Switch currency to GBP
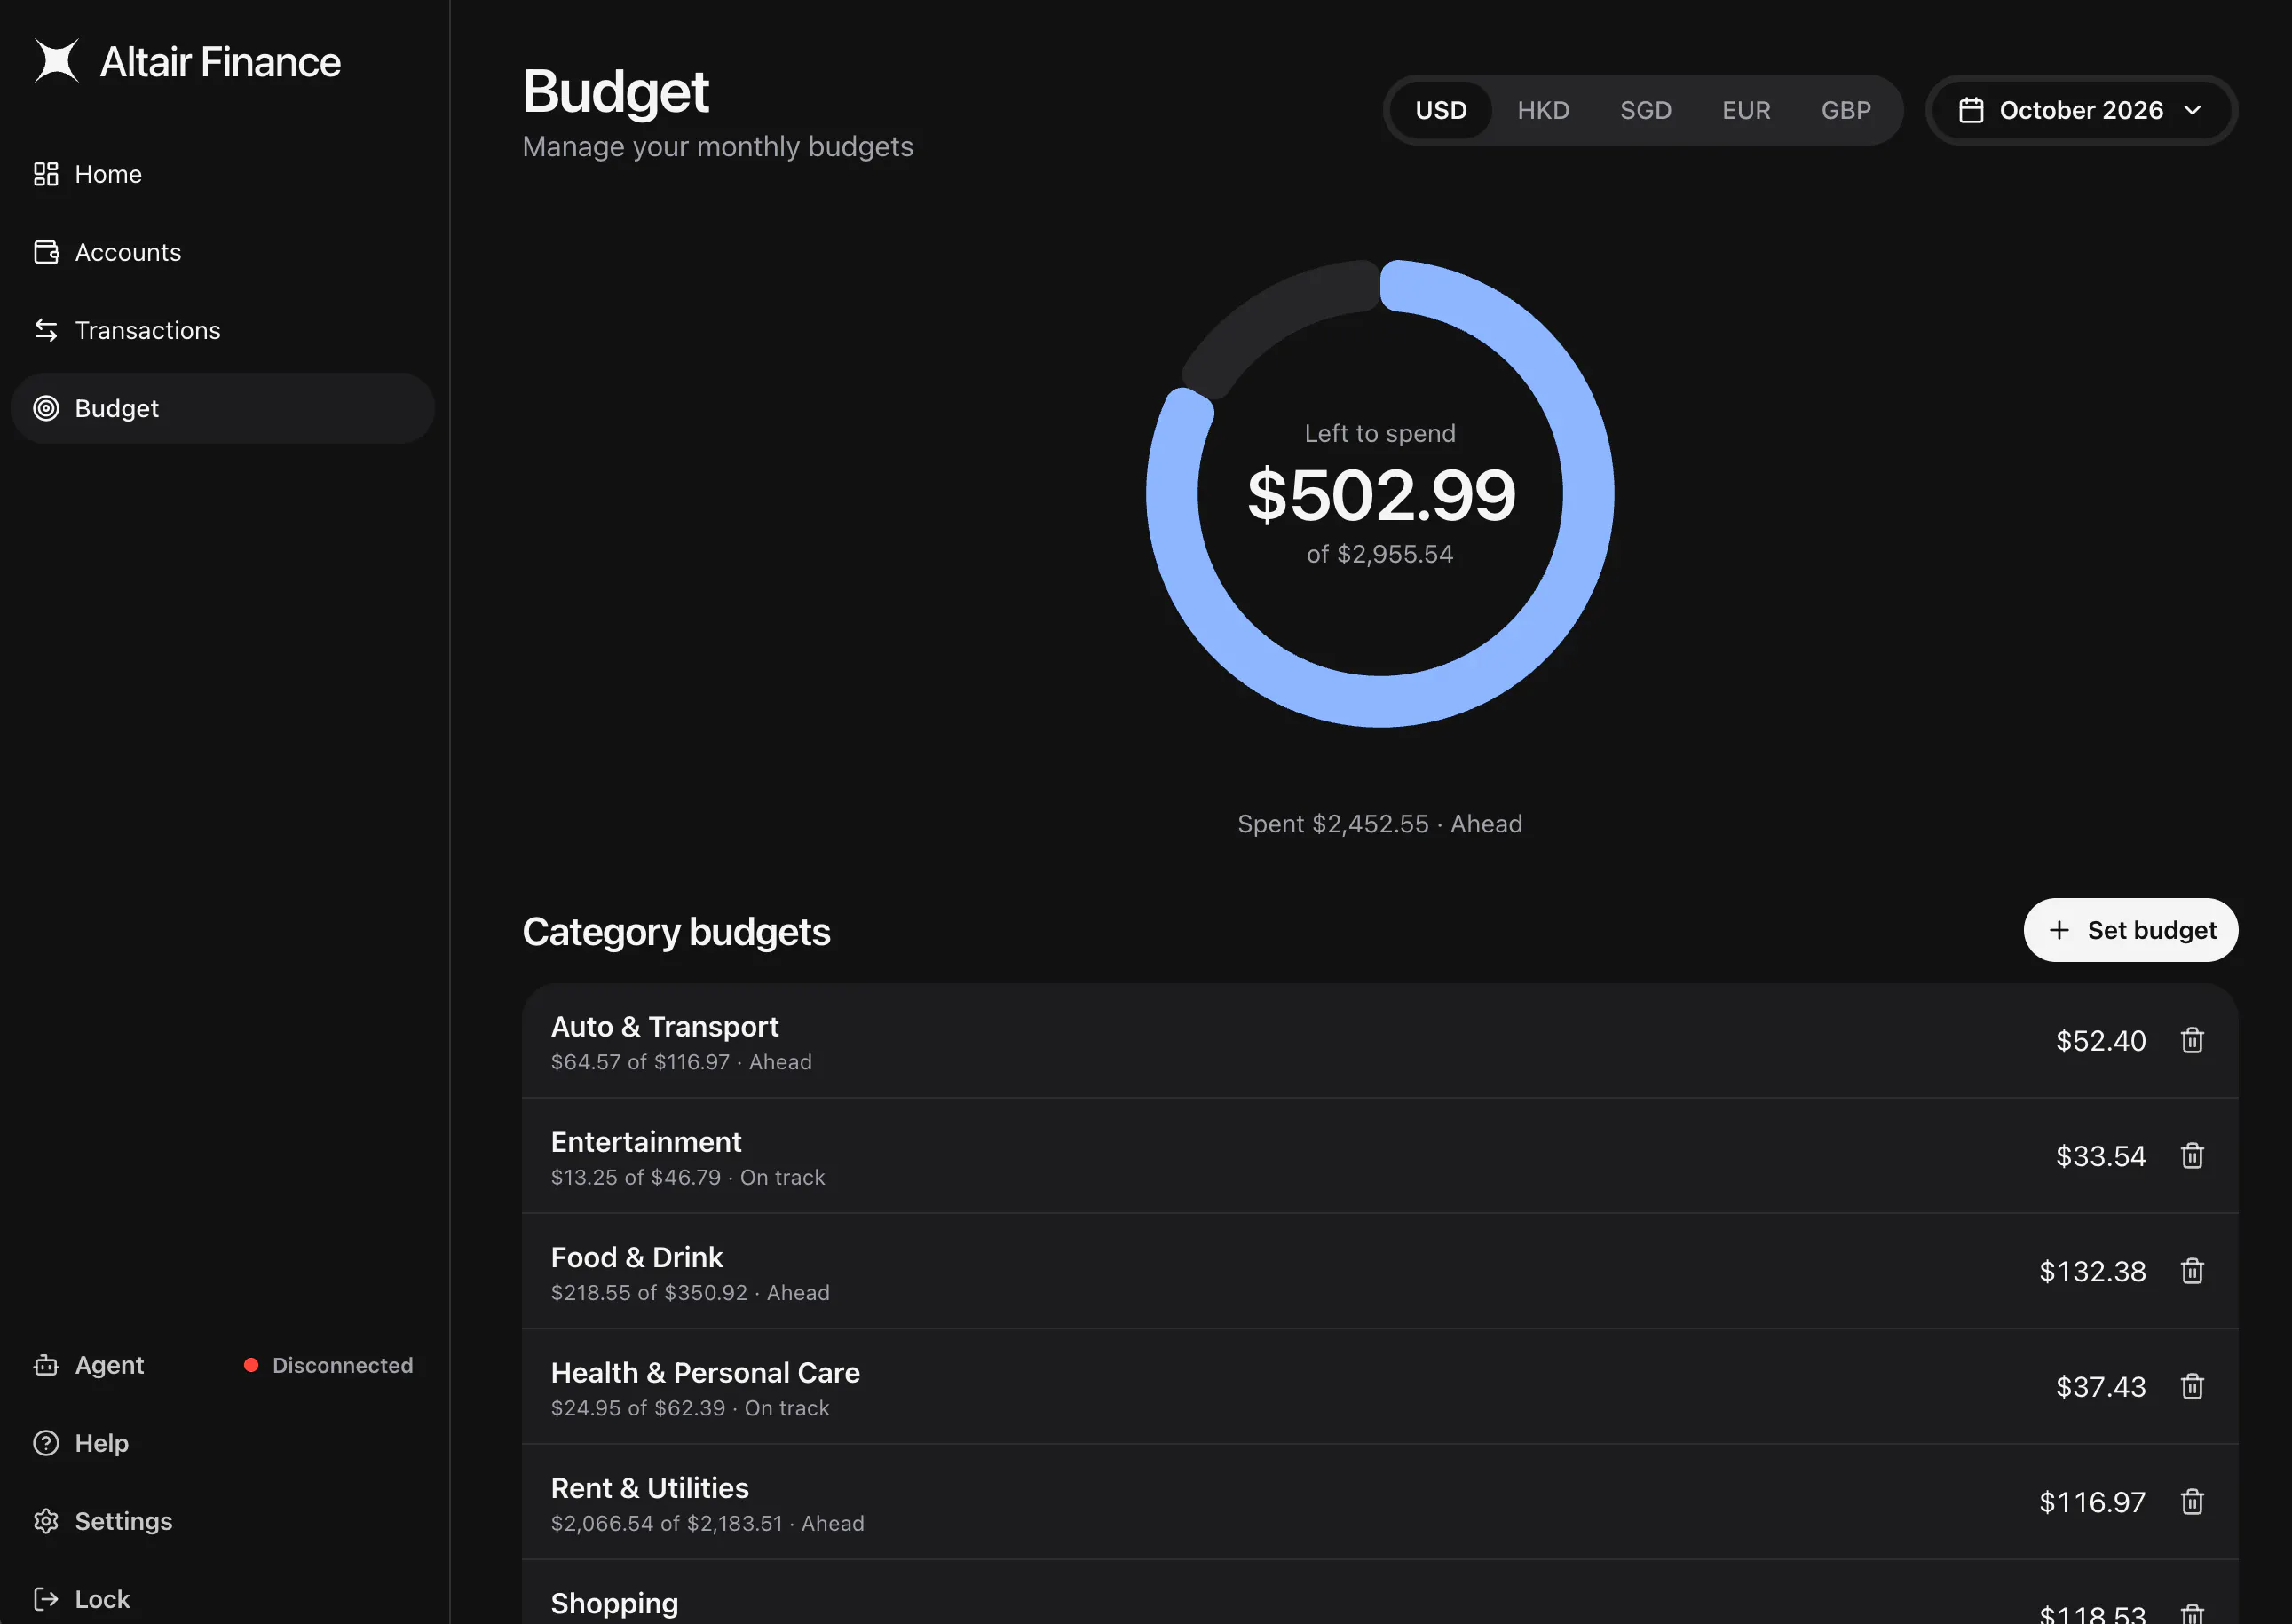This screenshot has height=1624, width=2292. [x=1845, y=110]
